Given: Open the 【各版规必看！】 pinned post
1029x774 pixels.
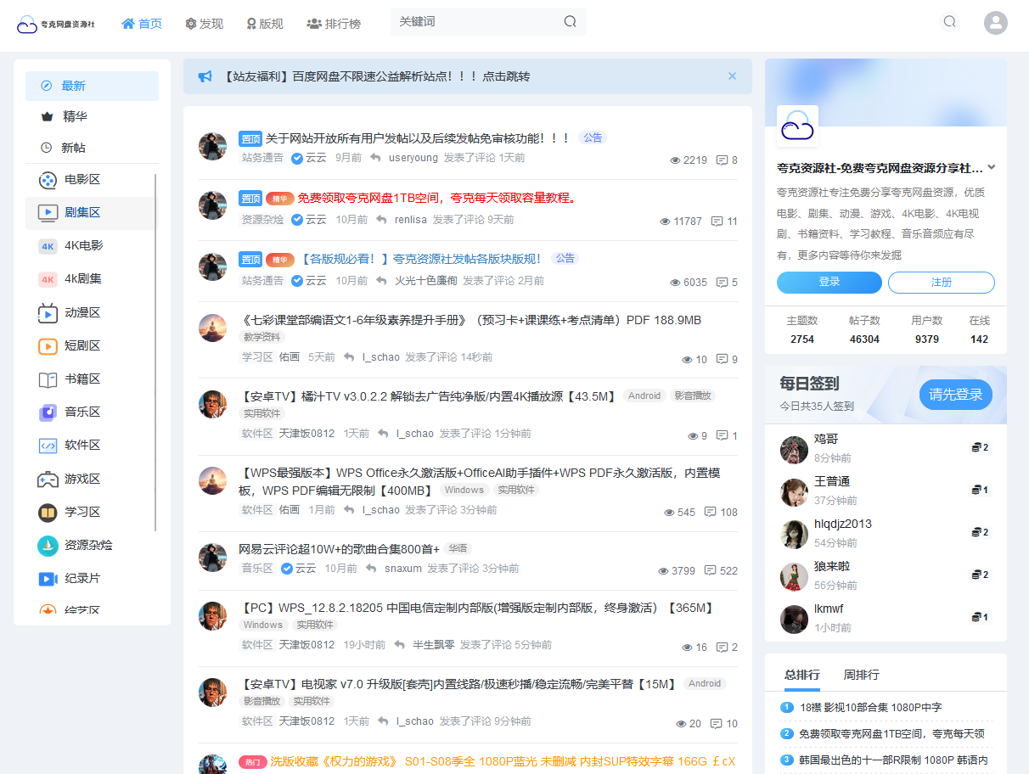Looking at the screenshot, I should (421, 259).
